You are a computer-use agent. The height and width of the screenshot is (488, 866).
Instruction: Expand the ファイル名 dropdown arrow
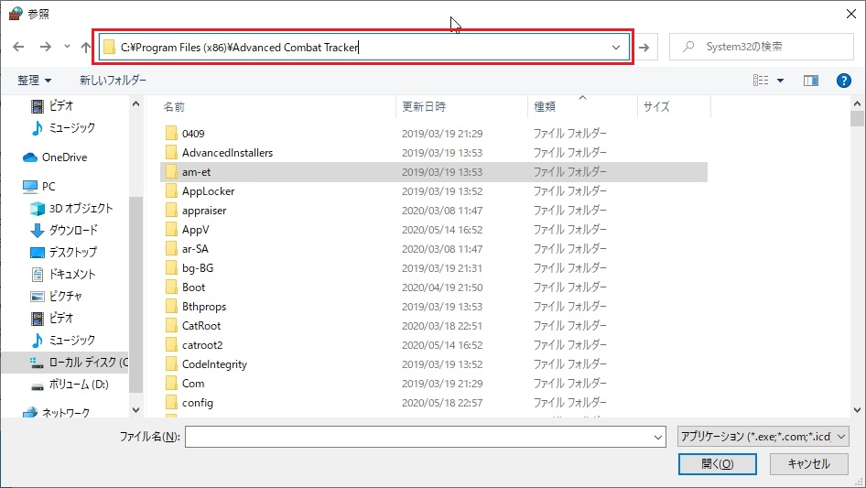pyautogui.click(x=658, y=437)
